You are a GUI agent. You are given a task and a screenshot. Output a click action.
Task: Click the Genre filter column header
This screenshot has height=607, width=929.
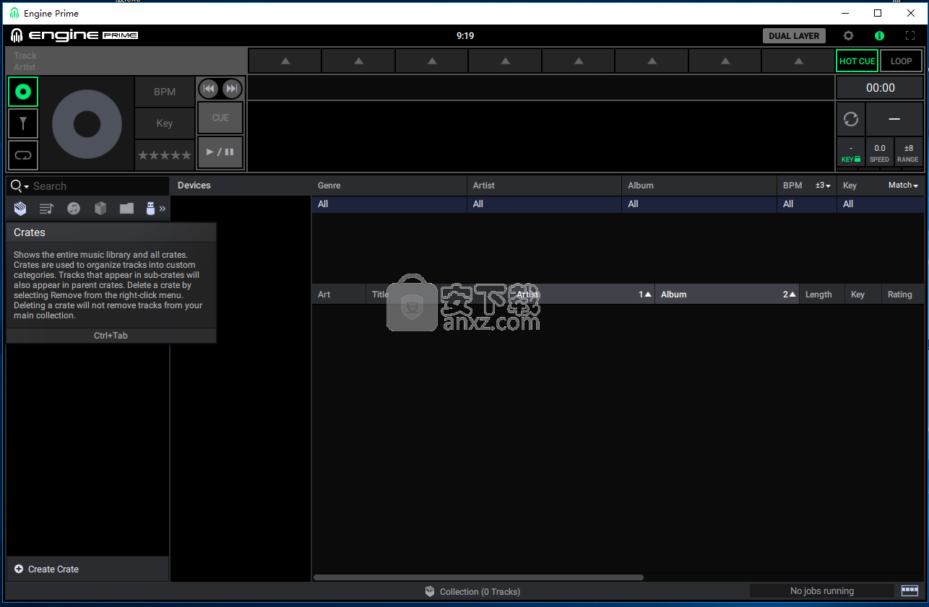(389, 185)
